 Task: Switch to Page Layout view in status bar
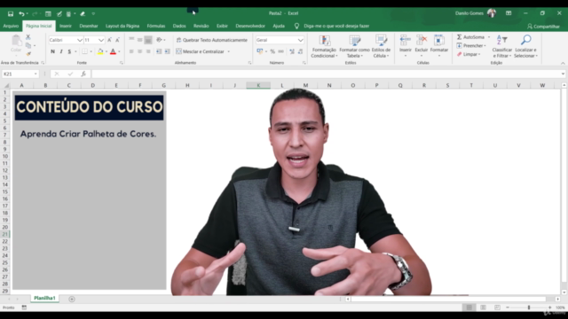[x=483, y=307]
